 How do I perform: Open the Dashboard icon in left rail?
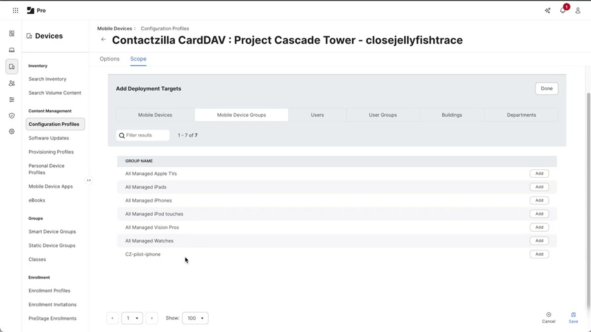click(x=12, y=34)
